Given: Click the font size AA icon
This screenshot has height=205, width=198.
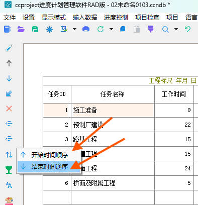Looking at the screenshot, I should coord(9,185).
